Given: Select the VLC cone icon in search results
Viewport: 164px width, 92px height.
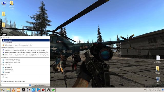Looking at the screenshot, I should click(3, 45).
